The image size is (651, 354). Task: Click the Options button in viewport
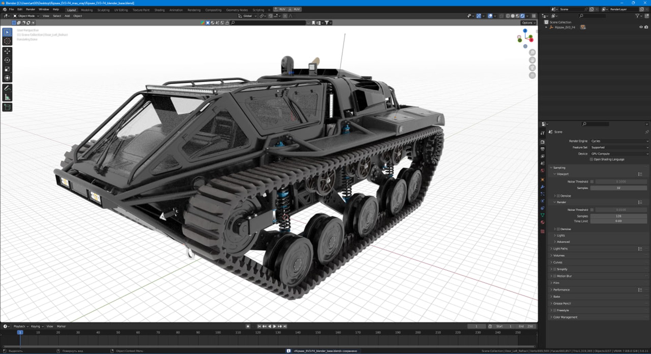[529, 23]
